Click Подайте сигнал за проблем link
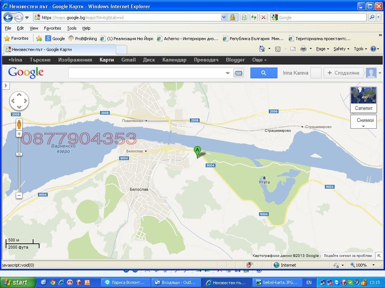The height and width of the screenshot is (288, 385). (x=348, y=256)
